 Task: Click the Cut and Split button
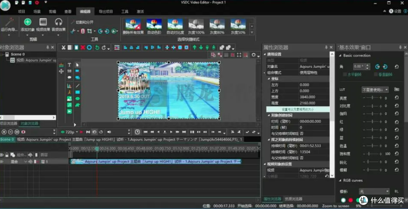(x=82, y=22)
